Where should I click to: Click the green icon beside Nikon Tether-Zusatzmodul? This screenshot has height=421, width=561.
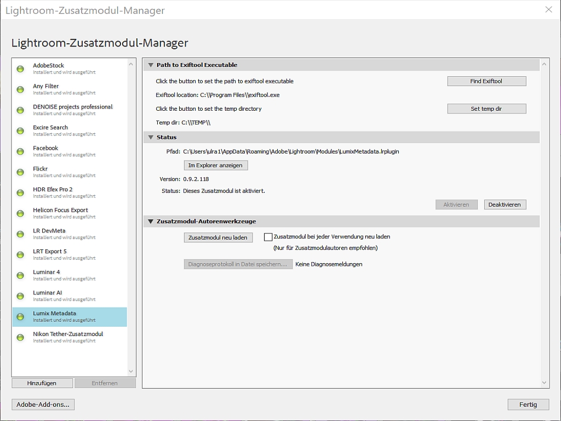point(20,338)
